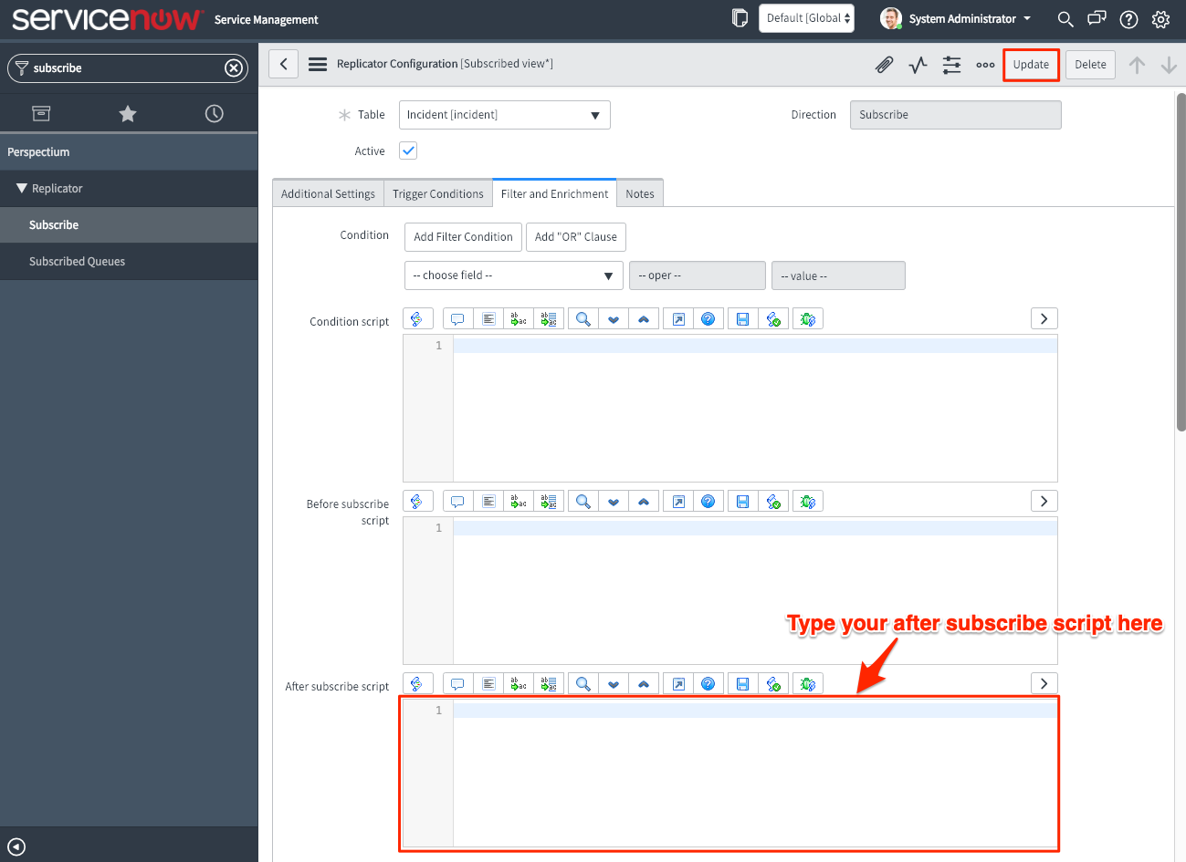Uncheck the Active checkbox
1186x862 pixels.
[408, 151]
